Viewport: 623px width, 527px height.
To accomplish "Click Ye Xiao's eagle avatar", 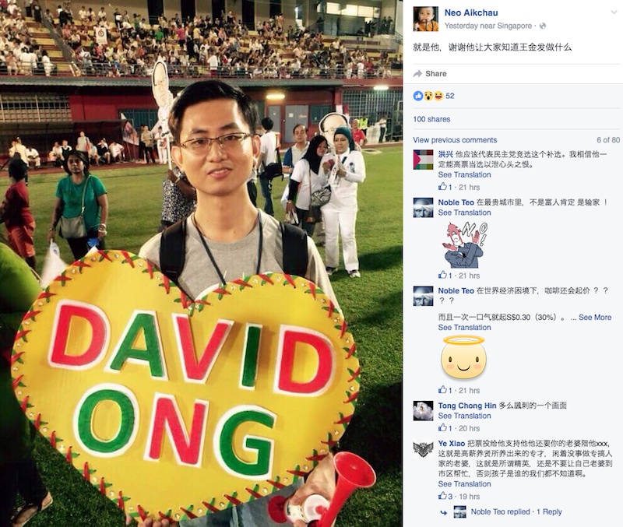I will click(423, 449).
